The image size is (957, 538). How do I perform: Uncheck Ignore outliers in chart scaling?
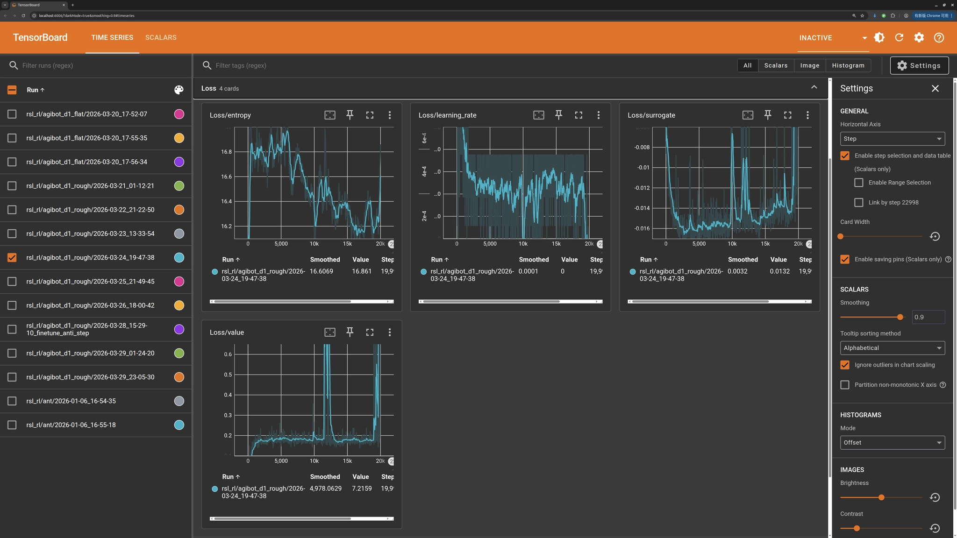pos(845,365)
